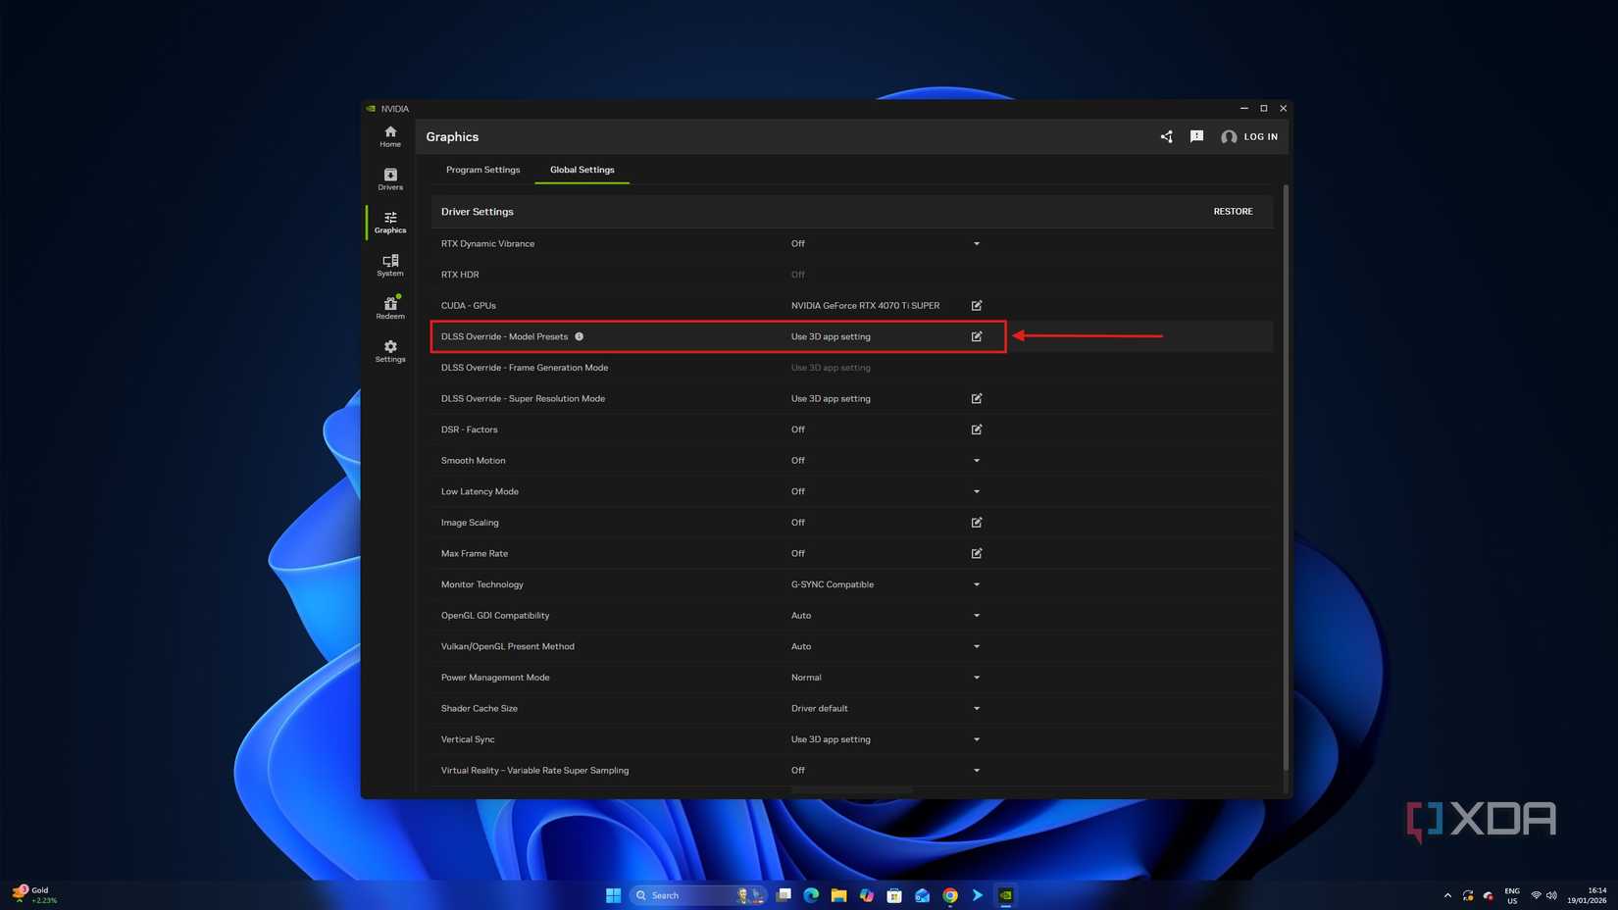Click the share icon in the header
The height and width of the screenshot is (910, 1618).
tap(1166, 136)
